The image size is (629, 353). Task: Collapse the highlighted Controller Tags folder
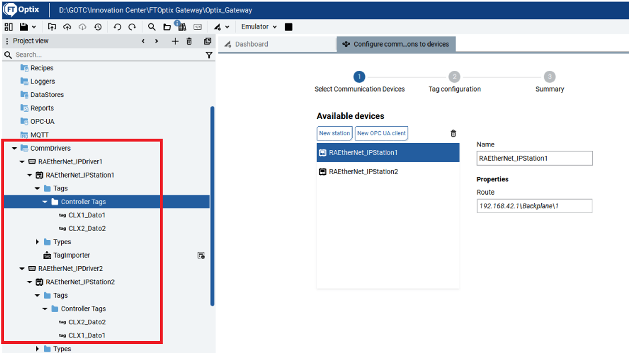tap(45, 202)
